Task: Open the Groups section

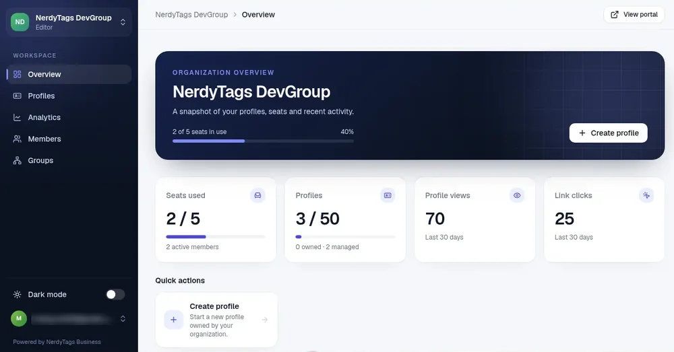Action: point(69,160)
